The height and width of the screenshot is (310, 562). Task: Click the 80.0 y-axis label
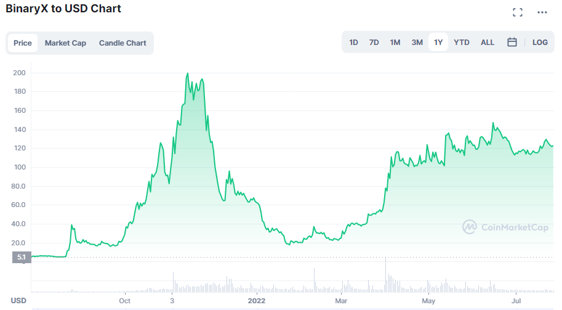pos(18,186)
